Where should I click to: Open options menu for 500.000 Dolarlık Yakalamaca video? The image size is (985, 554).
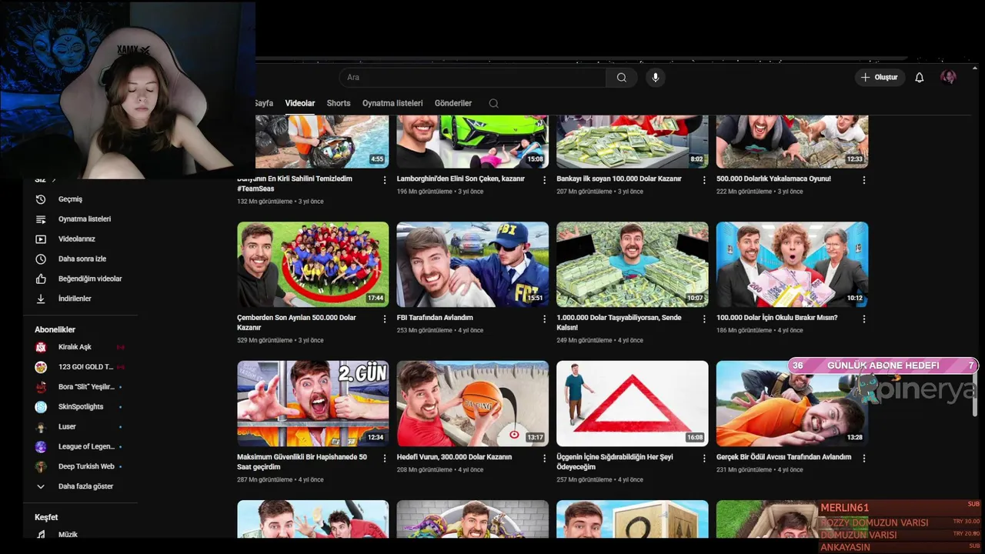pyautogui.click(x=863, y=180)
